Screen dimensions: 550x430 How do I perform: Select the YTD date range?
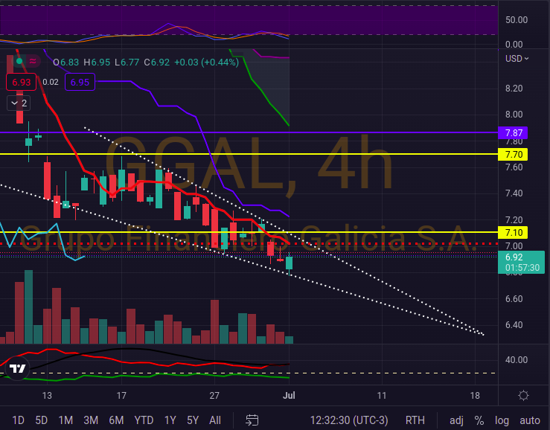point(144,420)
